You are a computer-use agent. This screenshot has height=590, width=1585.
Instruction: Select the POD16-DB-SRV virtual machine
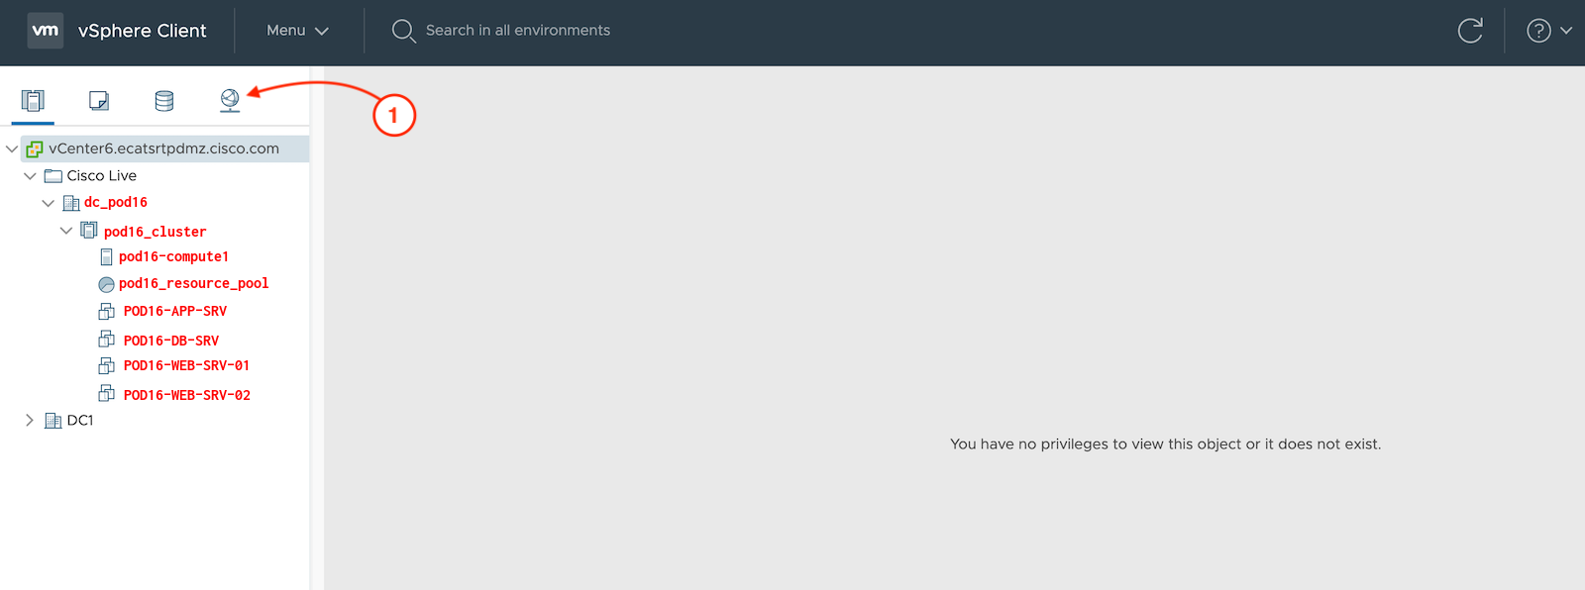coord(170,341)
